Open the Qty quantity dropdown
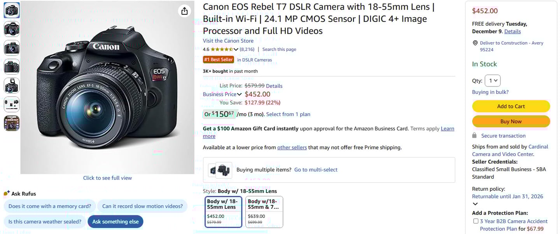560x234 pixels. coord(493,81)
